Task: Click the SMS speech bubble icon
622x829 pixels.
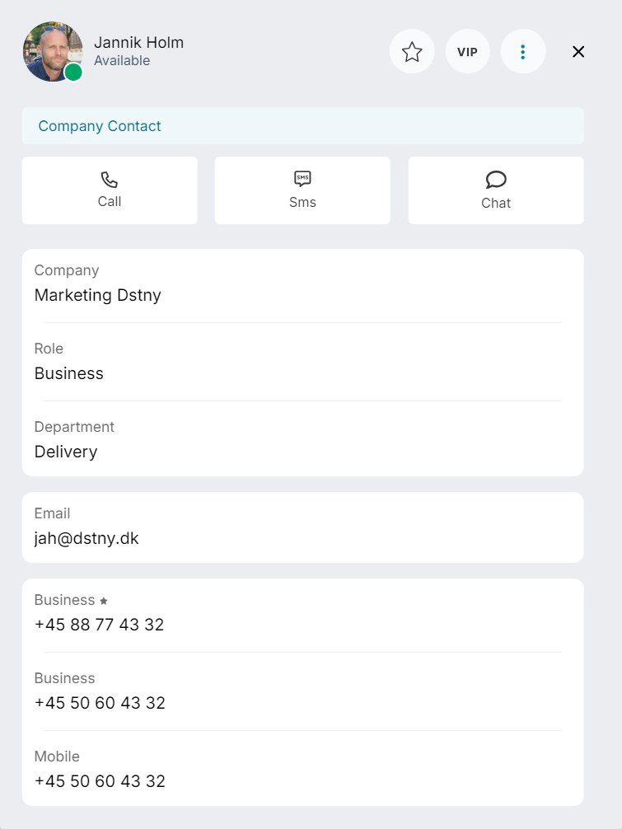Action: pos(302,179)
